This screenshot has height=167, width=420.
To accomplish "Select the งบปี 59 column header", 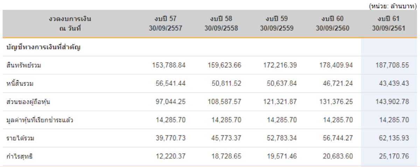I will [x=277, y=23].
